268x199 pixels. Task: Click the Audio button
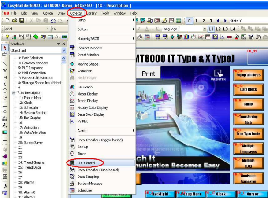point(248,104)
